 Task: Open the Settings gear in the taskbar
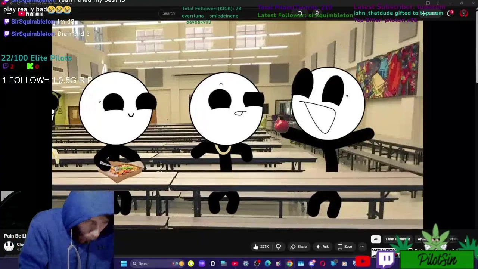(x=245, y=263)
